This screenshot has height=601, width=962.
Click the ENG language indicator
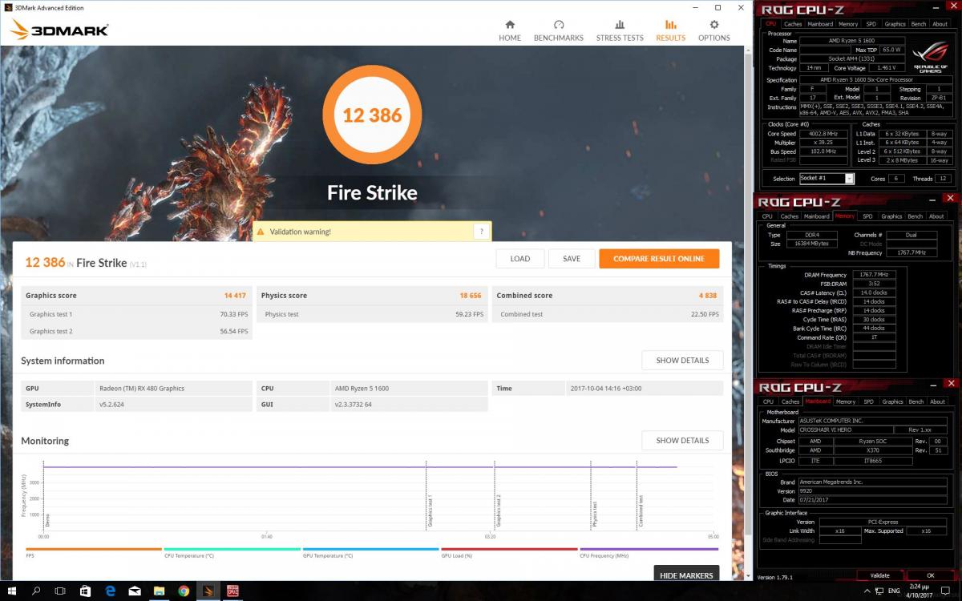(x=895, y=591)
